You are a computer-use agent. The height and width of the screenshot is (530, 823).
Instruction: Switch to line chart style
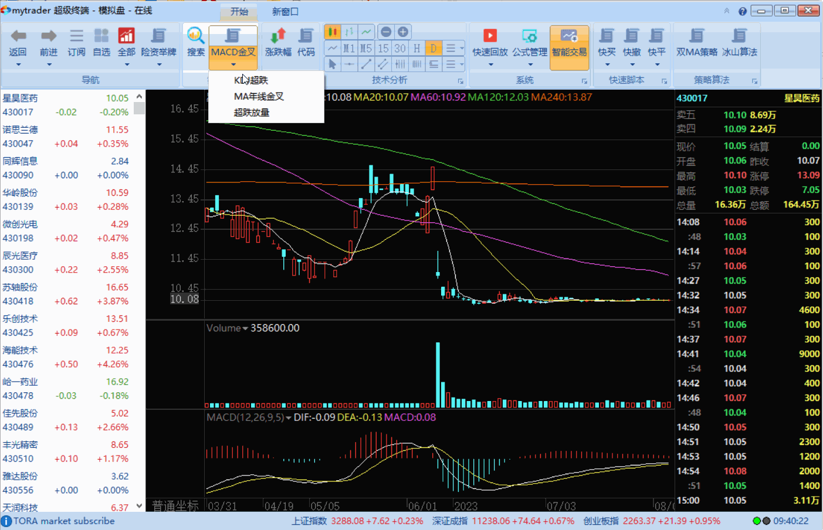(366, 32)
